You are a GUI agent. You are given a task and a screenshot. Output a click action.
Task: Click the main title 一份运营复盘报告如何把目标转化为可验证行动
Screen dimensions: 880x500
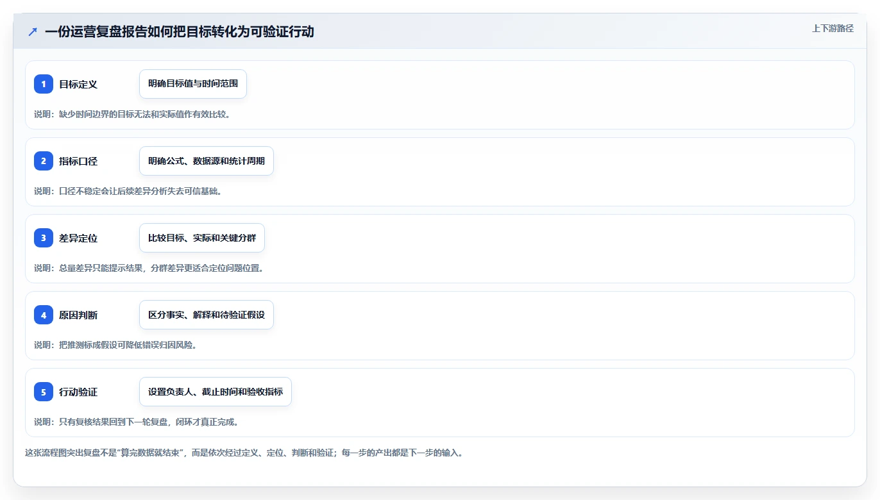180,31
